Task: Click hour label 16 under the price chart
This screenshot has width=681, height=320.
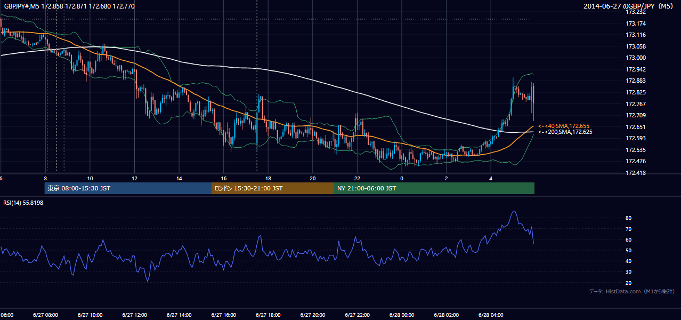Action: tap(224, 179)
